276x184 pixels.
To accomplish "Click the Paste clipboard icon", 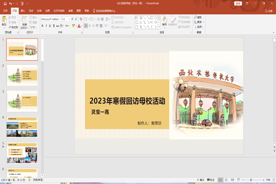I will point(5,19).
